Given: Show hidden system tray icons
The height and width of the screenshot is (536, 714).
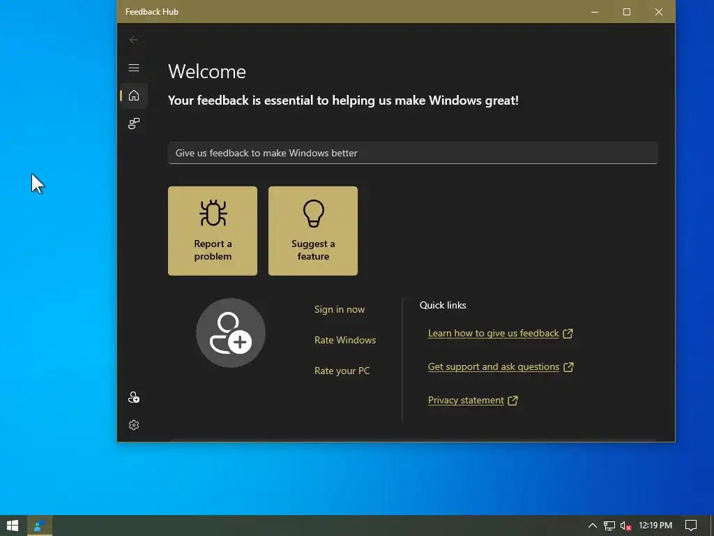Looking at the screenshot, I should (x=593, y=526).
